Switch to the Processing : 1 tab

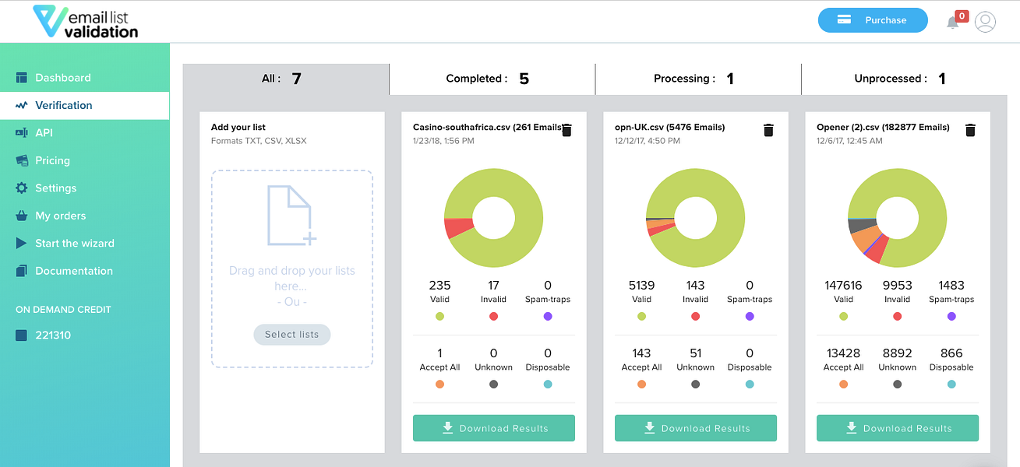(x=698, y=79)
